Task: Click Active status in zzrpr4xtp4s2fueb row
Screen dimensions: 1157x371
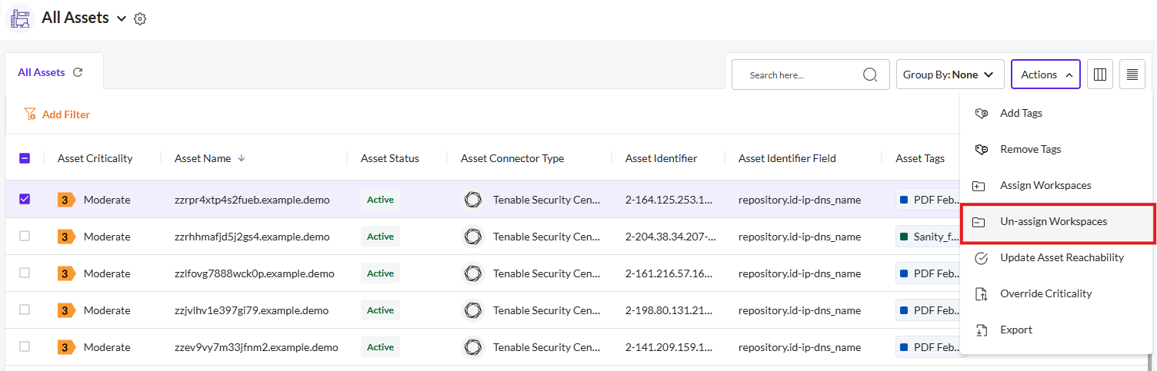Action: [380, 200]
